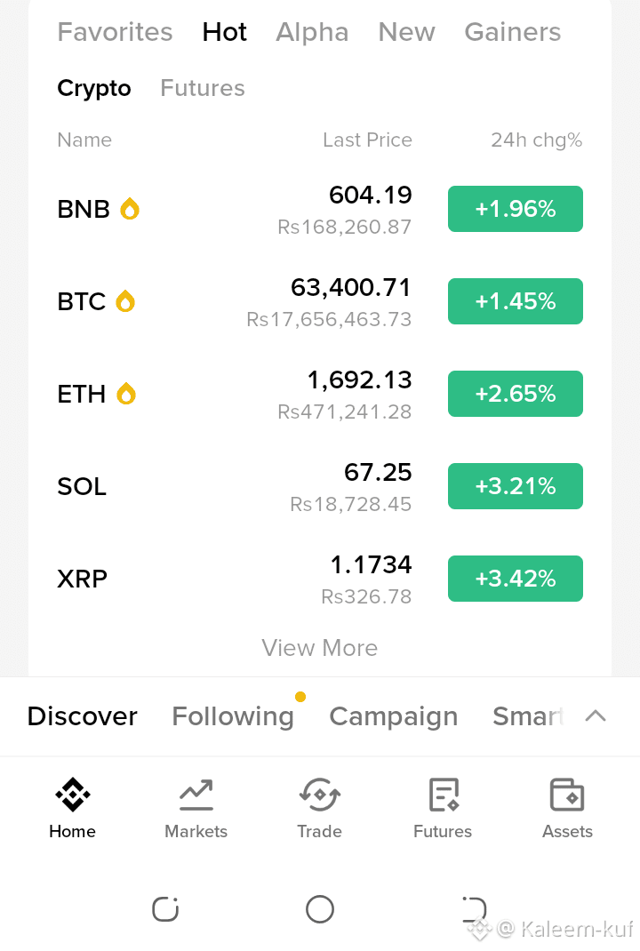640x951 pixels.
Task: Open the Following feed tab
Action: point(233,716)
